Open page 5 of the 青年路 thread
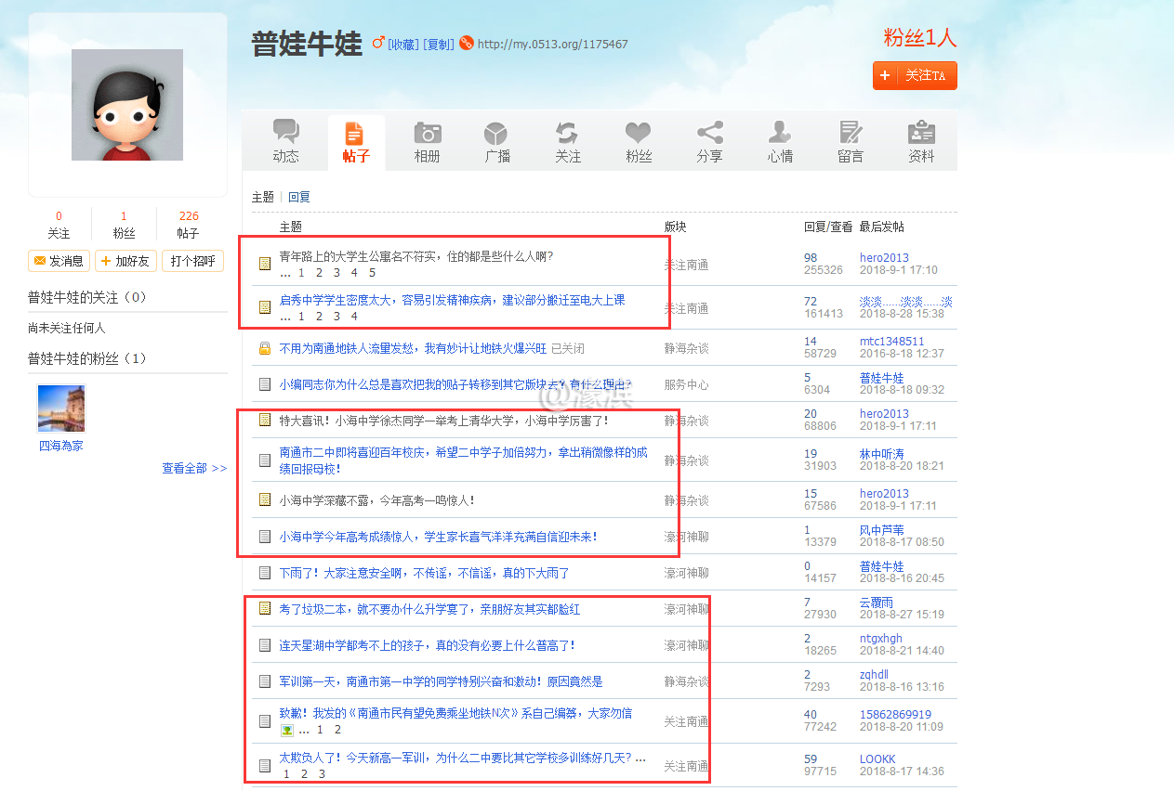Screen dimensions: 1174x791 tap(372, 273)
